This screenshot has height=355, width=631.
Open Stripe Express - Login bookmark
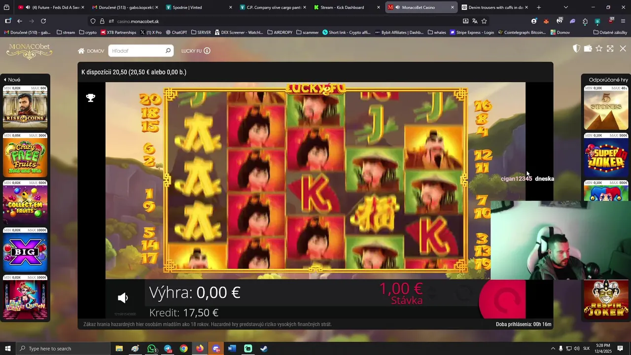472,33
